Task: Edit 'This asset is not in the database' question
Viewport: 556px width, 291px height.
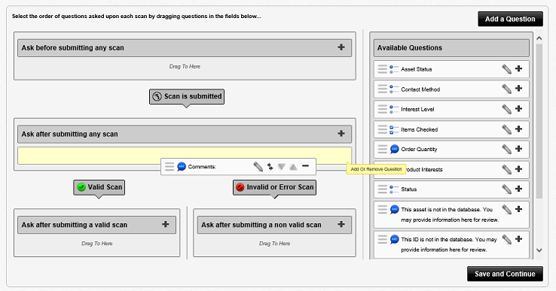Action: (507, 210)
